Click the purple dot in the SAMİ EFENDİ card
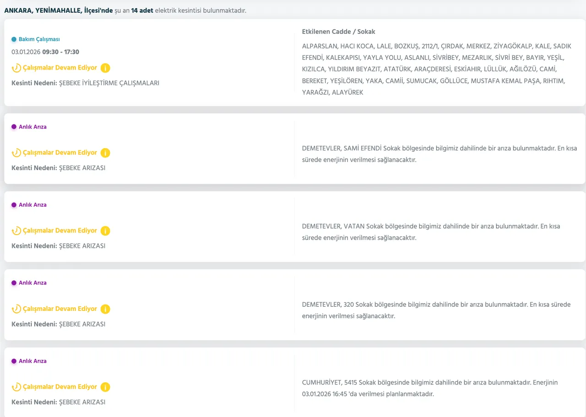 (x=14, y=127)
